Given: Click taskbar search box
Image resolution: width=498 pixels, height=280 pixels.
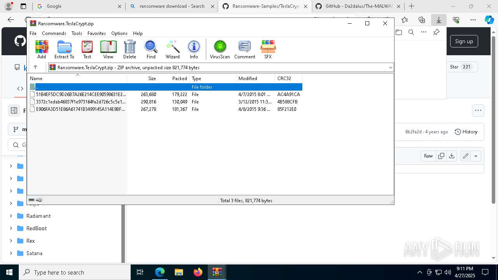Looking at the screenshot, I should pyautogui.click(x=74, y=272).
